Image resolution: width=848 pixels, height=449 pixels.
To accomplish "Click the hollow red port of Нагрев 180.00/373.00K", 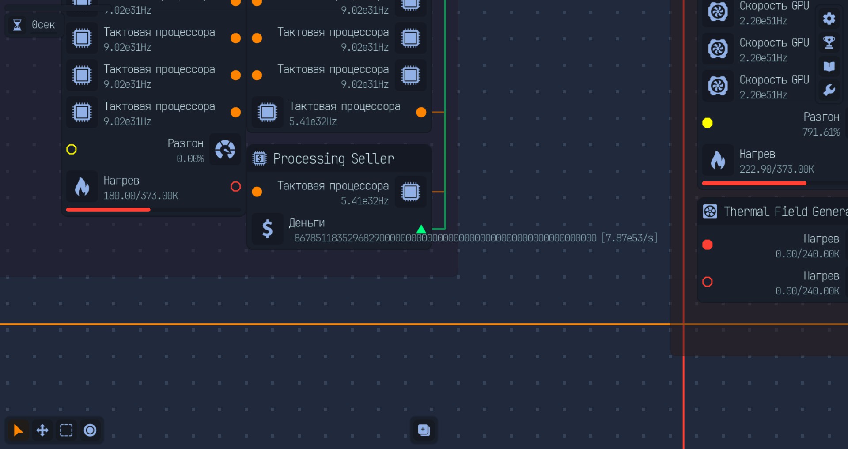I will coord(236,187).
